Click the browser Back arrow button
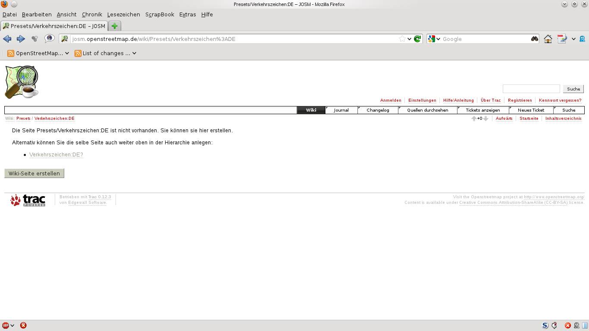The height and width of the screenshot is (331, 589). (7, 39)
